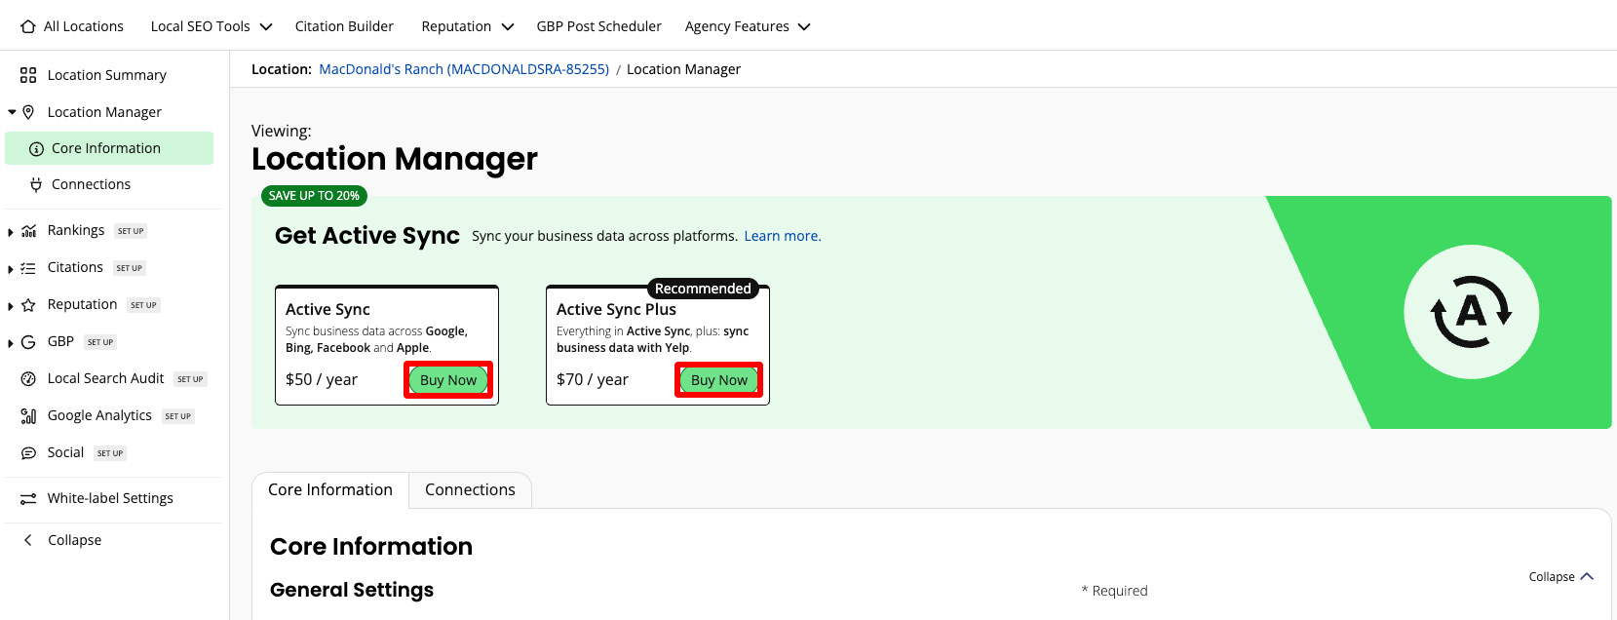This screenshot has height=620, width=1617.
Task: Click the All Locations home icon
Action: tap(28, 26)
